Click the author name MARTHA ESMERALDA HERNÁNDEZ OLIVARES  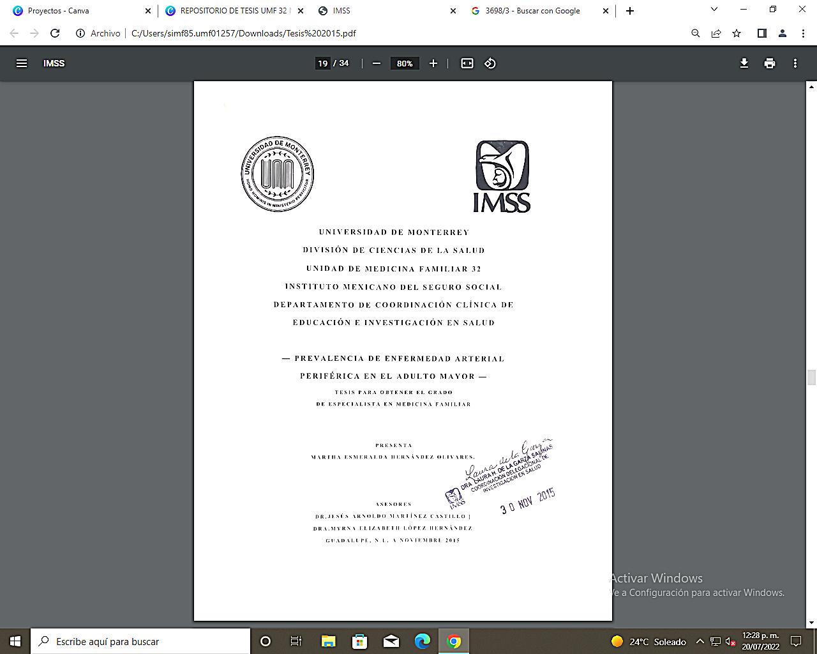point(393,457)
